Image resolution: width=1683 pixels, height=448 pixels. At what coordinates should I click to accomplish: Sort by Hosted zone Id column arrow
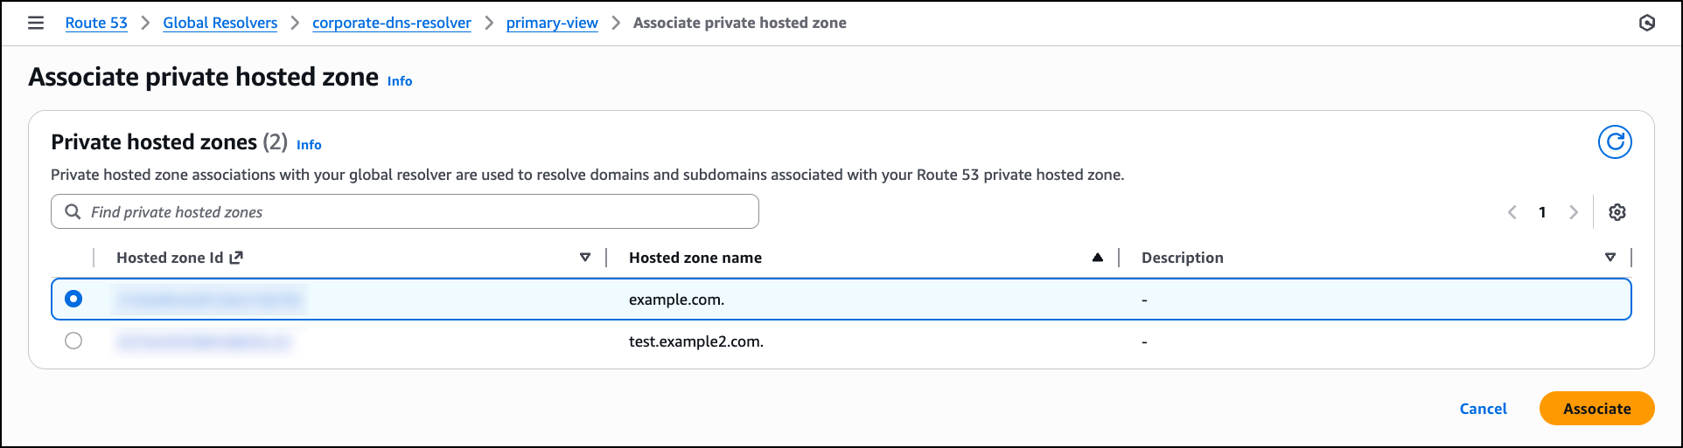[x=585, y=258]
